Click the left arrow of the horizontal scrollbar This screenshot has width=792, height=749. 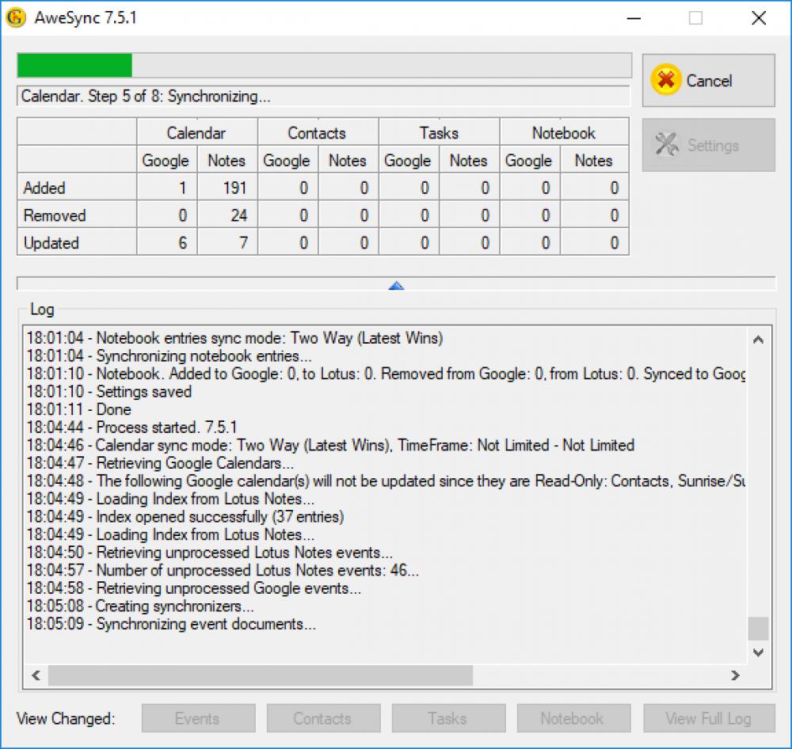click(x=36, y=675)
